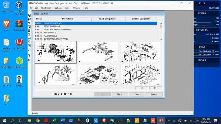Open the green cube desktop icon
Screen dimensions: 221x124
(x=19, y=62)
